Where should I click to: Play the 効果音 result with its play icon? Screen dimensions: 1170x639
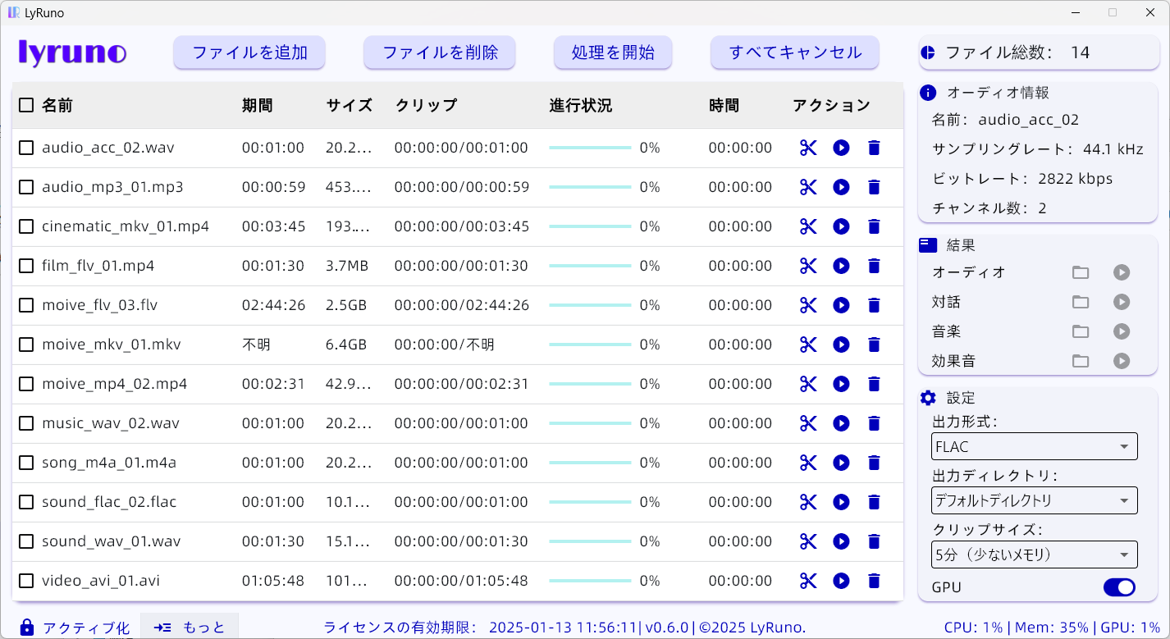(x=1122, y=361)
